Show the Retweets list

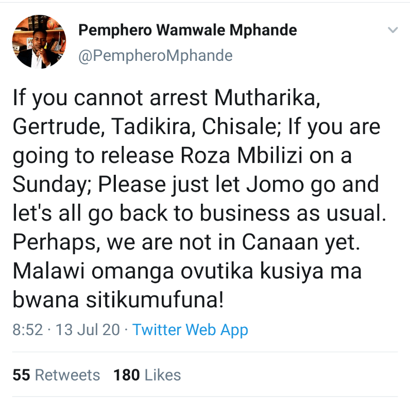tap(67, 375)
